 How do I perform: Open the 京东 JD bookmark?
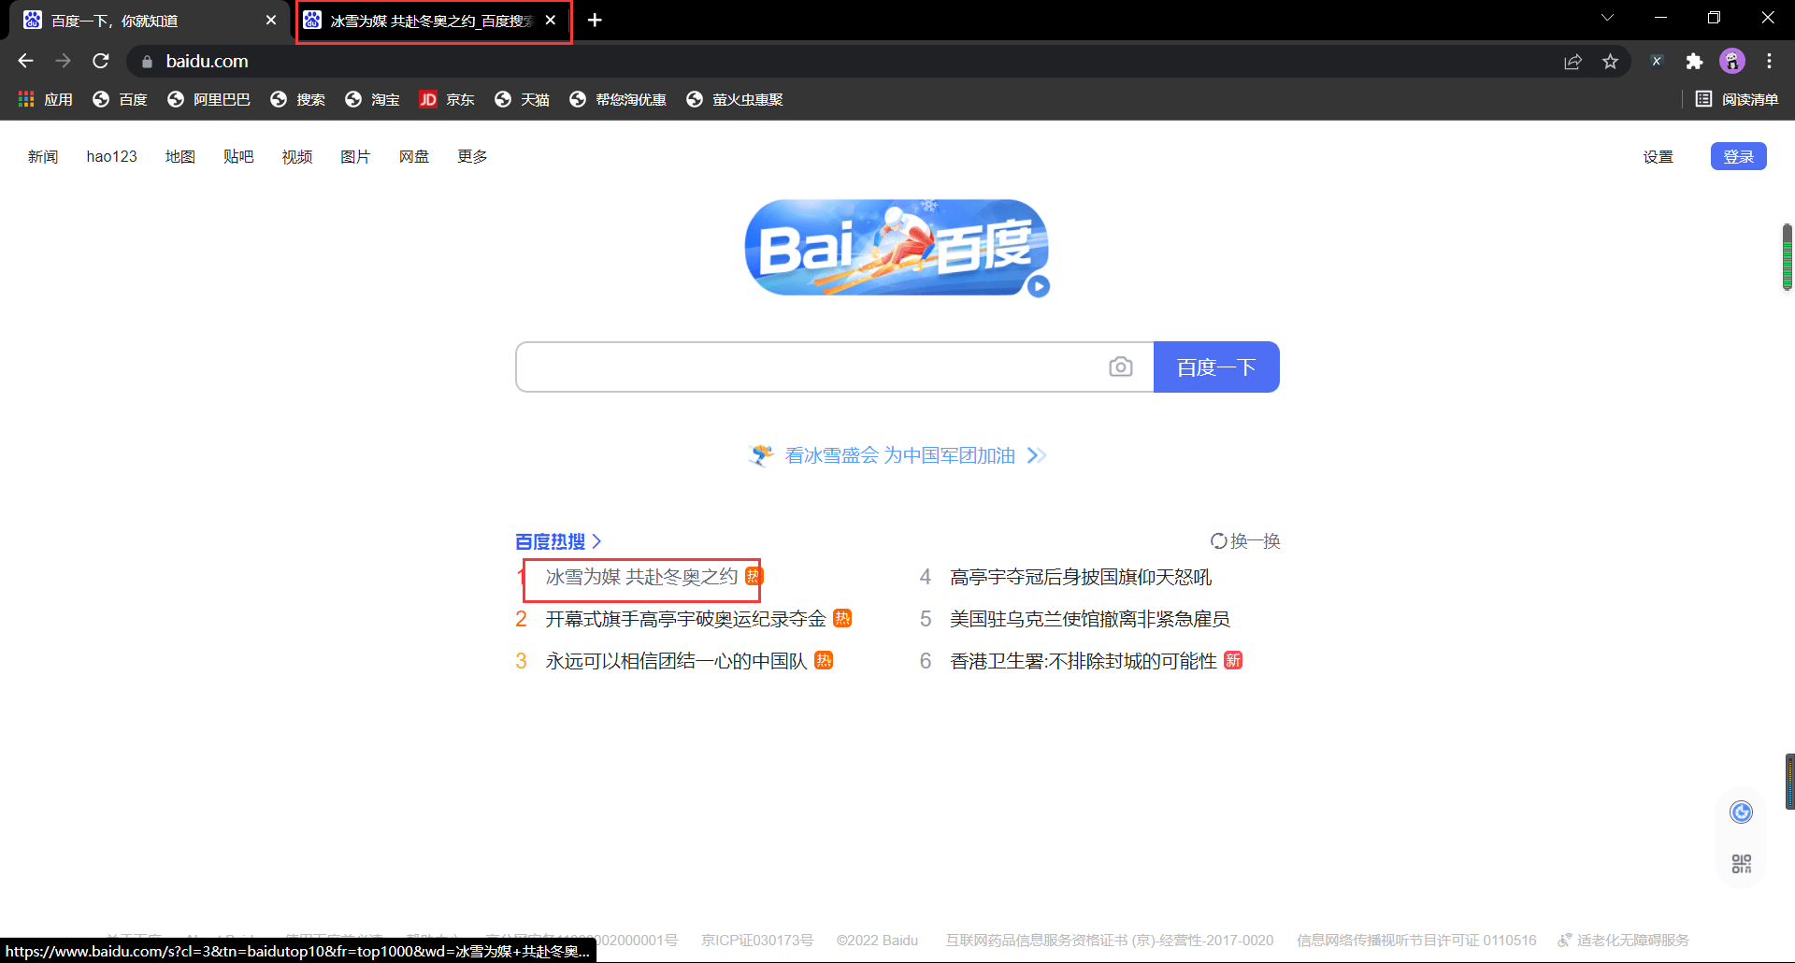pyautogui.click(x=447, y=99)
